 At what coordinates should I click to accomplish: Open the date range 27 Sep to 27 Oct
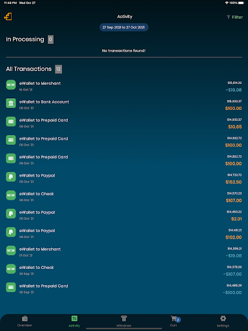tap(124, 27)
